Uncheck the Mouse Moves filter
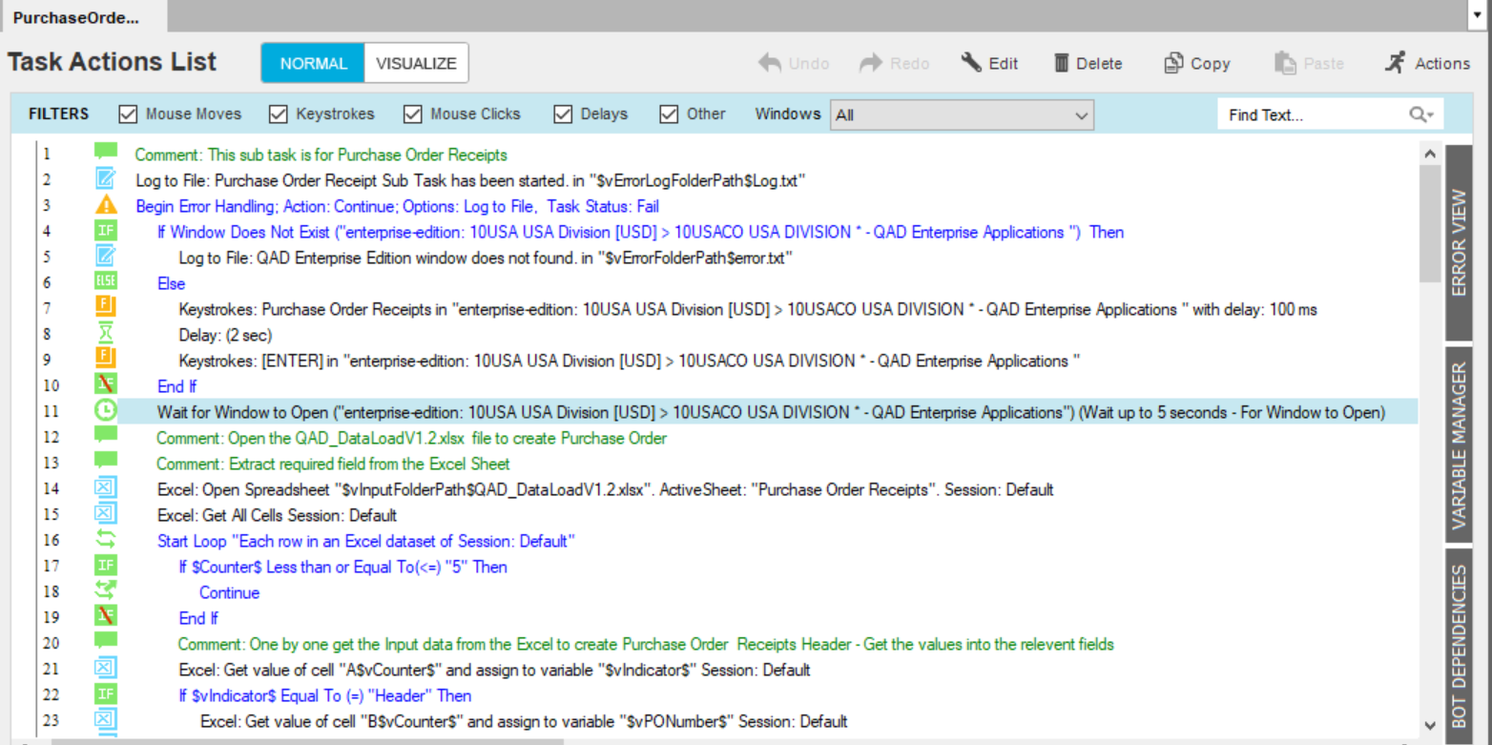The height and width of the screenshot is (745, 1492). (129, 114)
